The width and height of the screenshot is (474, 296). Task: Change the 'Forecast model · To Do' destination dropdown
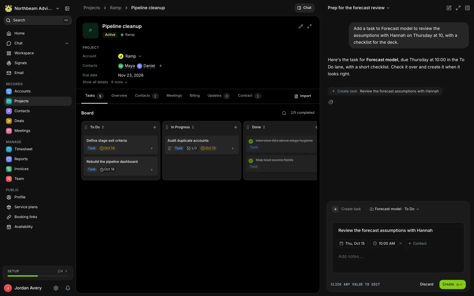click(x=394, y=209)
